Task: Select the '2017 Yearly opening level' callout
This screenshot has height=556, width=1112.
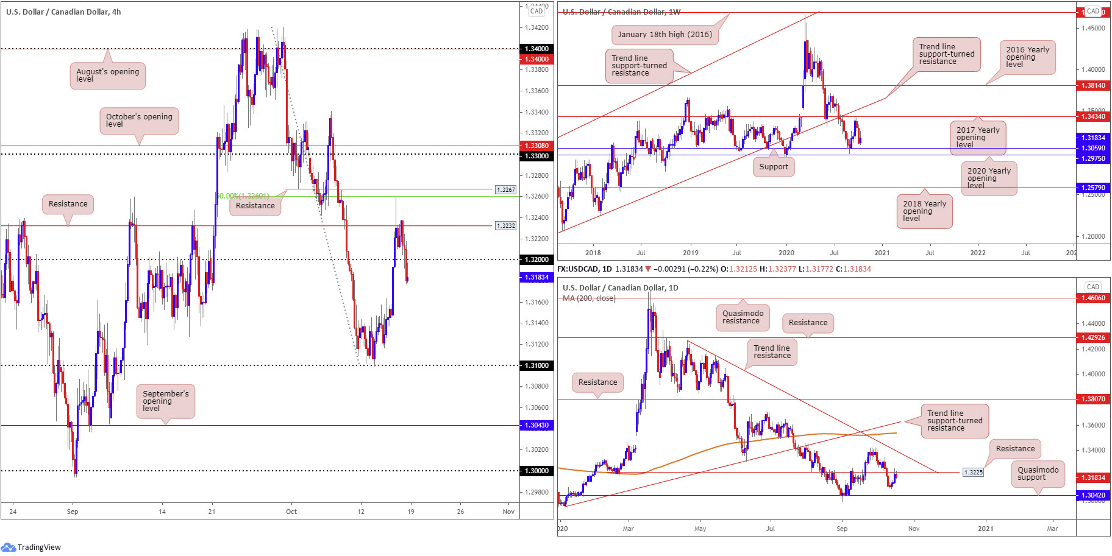Action: coord(977,137)
